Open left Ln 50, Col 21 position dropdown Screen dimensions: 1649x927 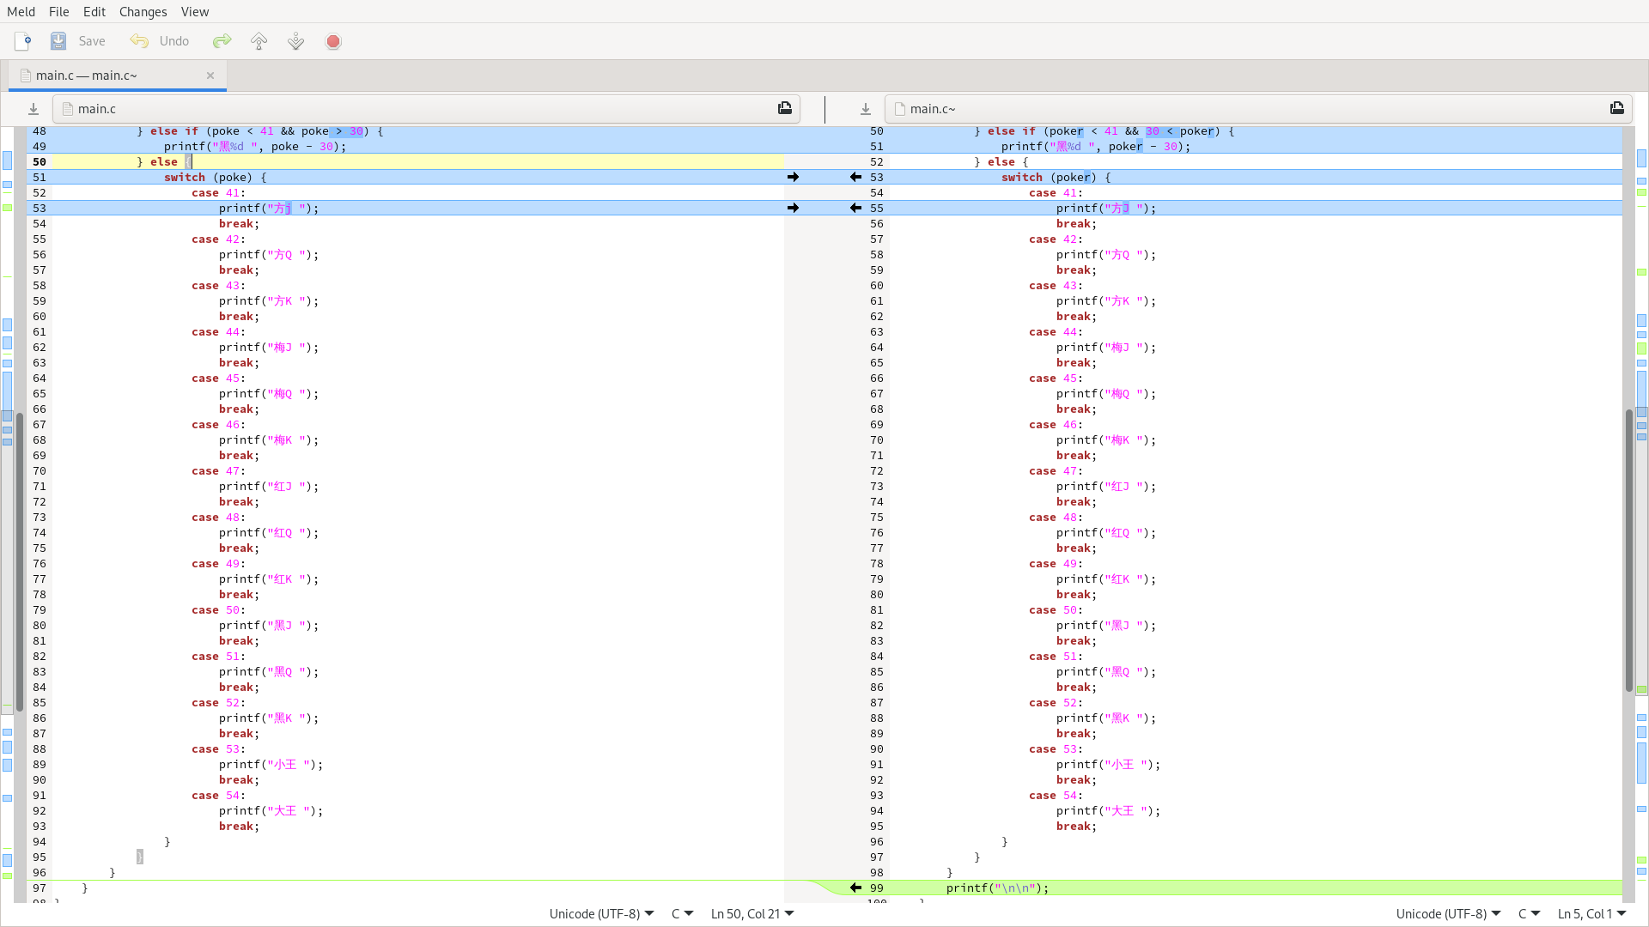tap(752, 914)
